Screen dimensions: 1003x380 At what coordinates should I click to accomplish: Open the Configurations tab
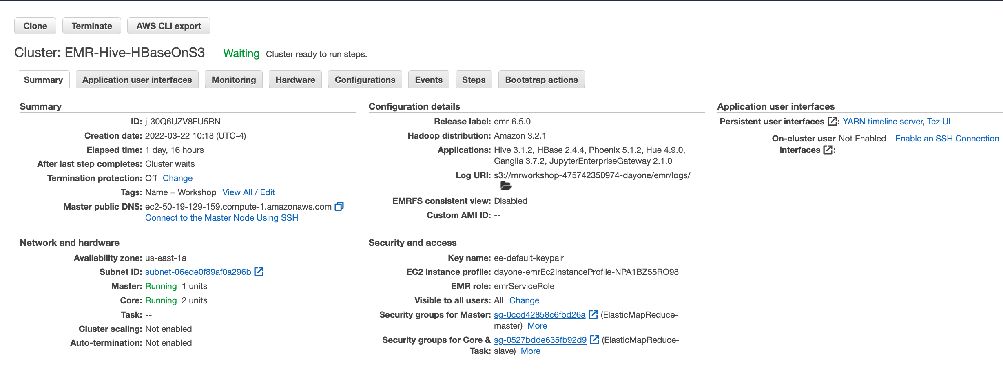click(365, 80)
